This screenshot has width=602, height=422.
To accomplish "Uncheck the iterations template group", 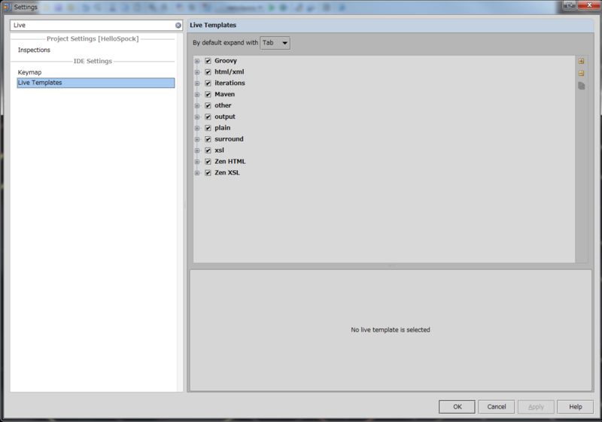I will click(208, 83).
